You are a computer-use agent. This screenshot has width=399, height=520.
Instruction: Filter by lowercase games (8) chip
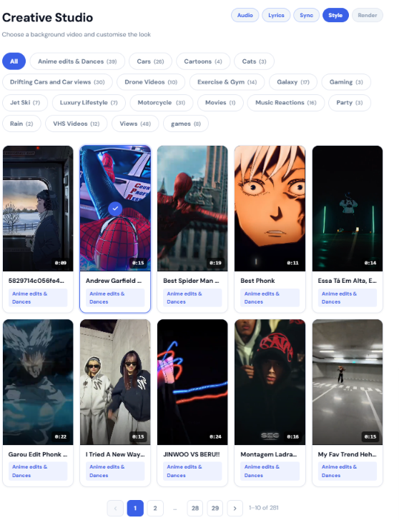pyautogui.click(x=186, y=124)
